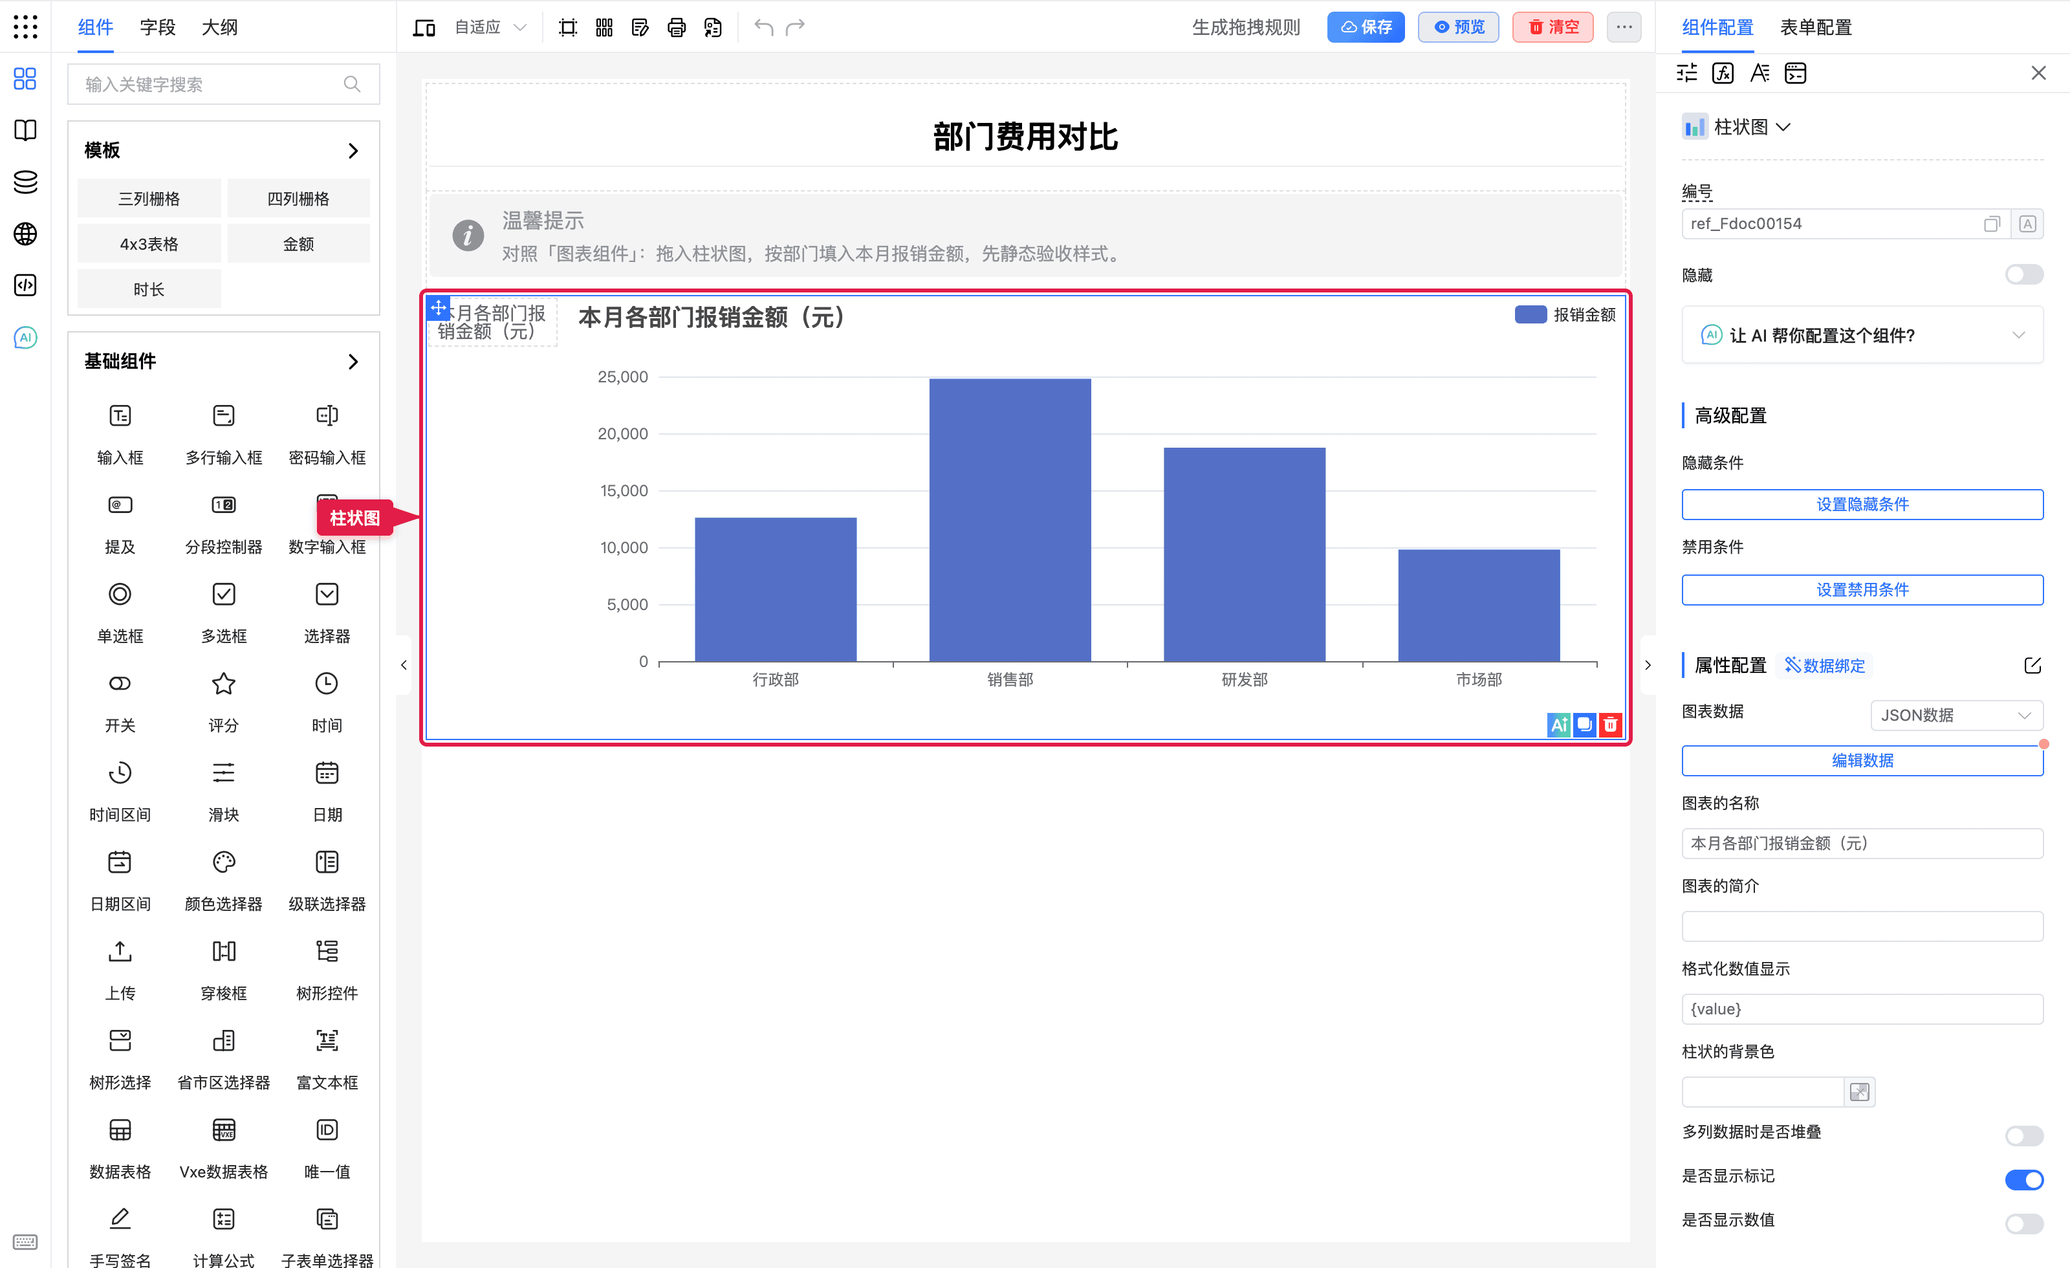Redo the last action
Viewport: 2070px width, 1268px height.
(x=795, y=28)
